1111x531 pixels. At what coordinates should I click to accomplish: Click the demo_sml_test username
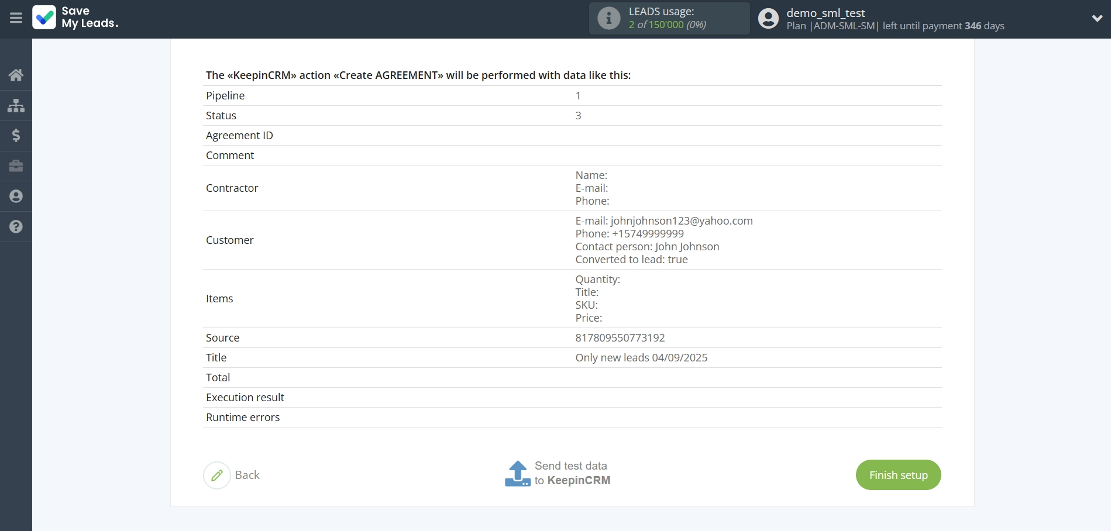click(825, 13)
